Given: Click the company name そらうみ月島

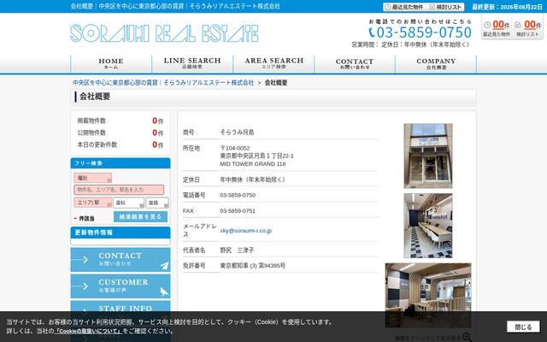Looking at the screenshot, I should pos(237,133).
